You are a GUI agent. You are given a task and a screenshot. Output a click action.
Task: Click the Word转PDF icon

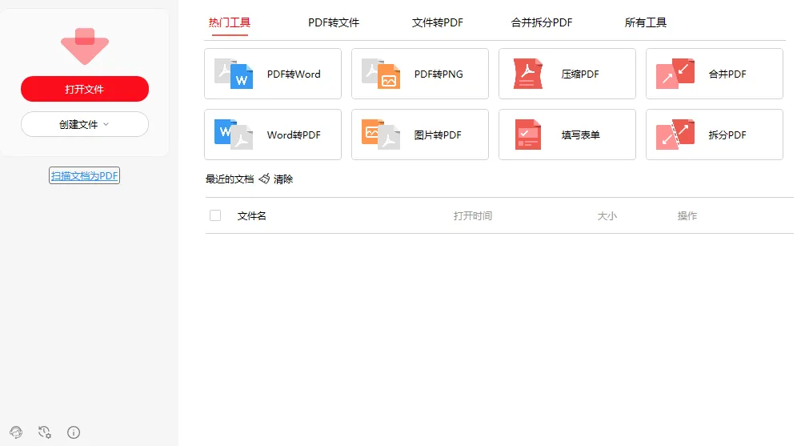click(234, 135)
